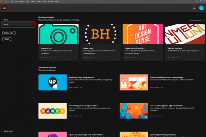Open the penguin logo design thumbnail
Screen dimensions: 206x137
click(52, 82)
